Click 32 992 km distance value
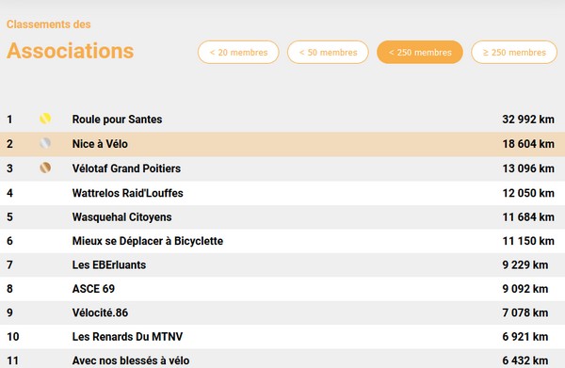Image resolution: width=565 pixels, height=368 pixels. pyautogui.click(x=528, y=120)
